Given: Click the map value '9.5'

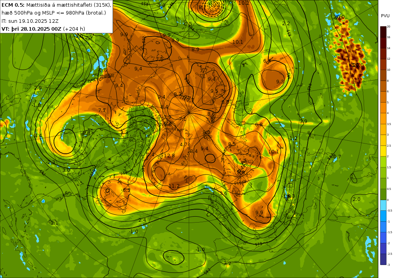Looking at the screenshot, I should [x=214, y=91].
